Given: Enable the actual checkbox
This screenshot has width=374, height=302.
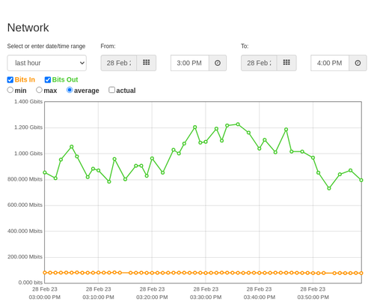Looking at the screenshot, I should pos(111,90).
